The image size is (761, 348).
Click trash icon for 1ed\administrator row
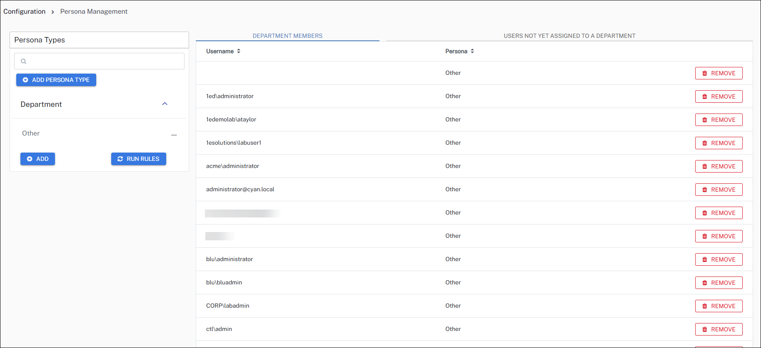(x=705, y=96)
